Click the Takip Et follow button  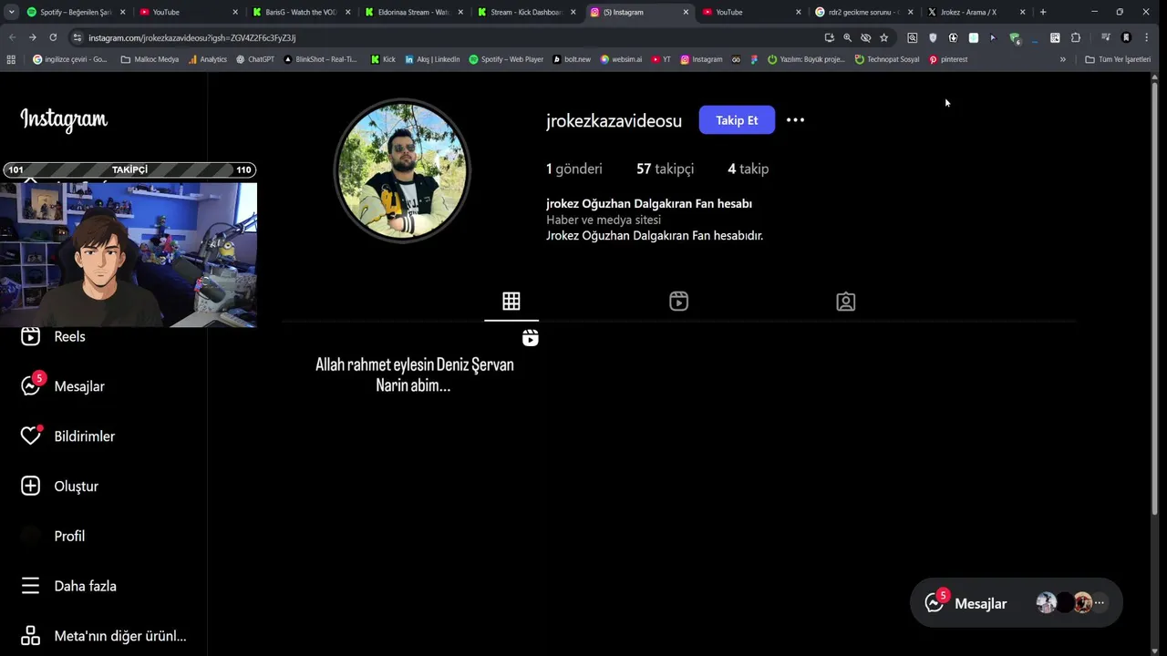(x=737, y=120)
